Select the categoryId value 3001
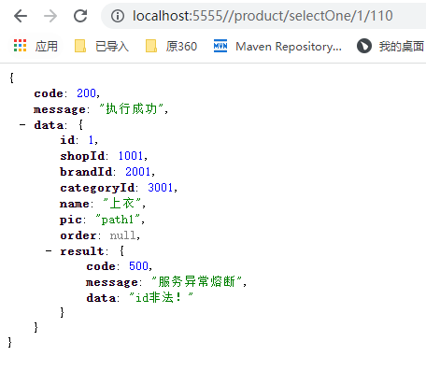 (161, 188)
